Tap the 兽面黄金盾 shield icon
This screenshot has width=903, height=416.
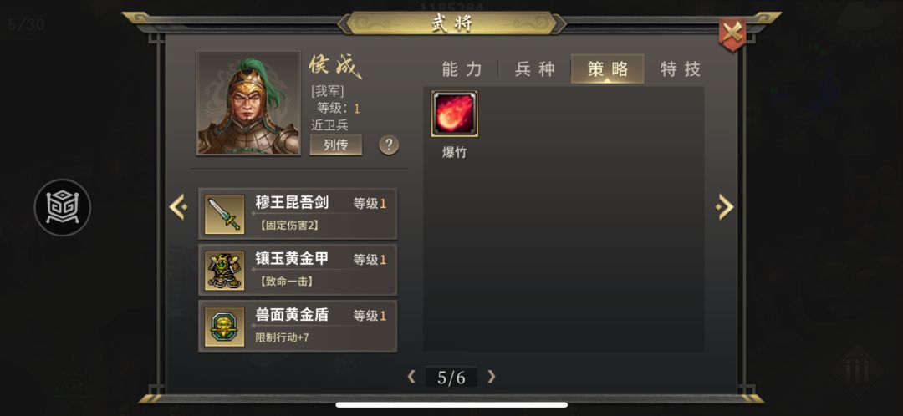(x=225, y=327)
